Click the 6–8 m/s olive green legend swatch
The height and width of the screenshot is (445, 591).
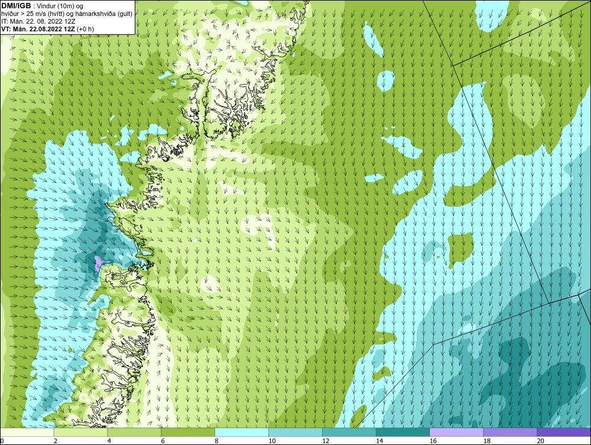188,432
